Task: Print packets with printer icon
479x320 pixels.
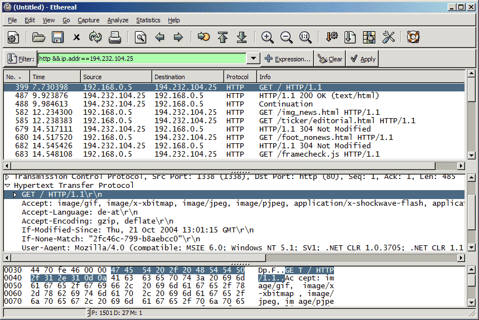Action: point(114,37)
